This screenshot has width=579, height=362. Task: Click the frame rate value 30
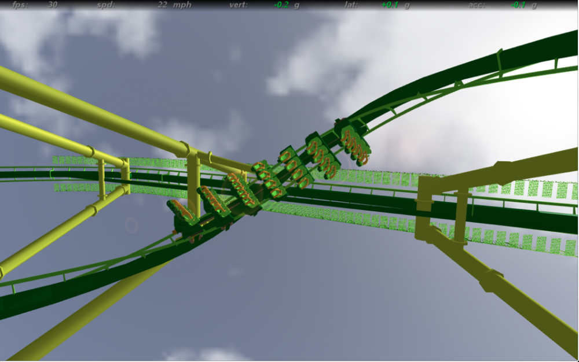[53, 5]
